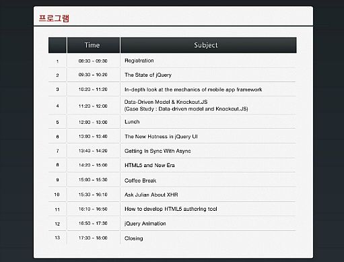Click the 14:20 ~ 15:00 time cell

[93, 165]
